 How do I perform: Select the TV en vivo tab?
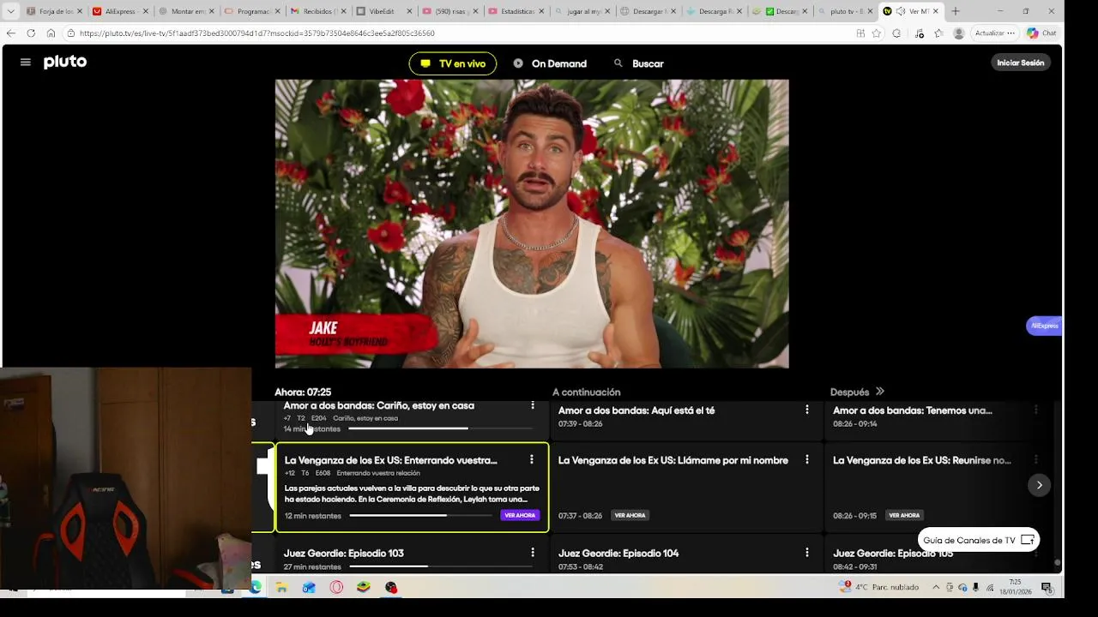[453, 63]
